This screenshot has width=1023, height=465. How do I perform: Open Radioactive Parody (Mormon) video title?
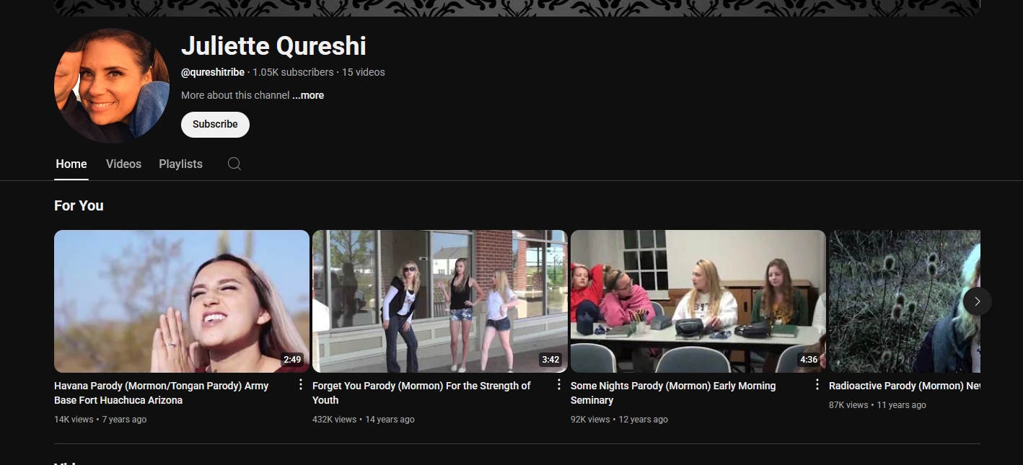pyautogui.click(x=905, y=386)
